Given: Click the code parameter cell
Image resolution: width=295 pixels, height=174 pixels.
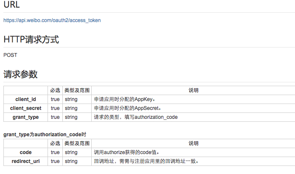Looking at the screenshot, I should tap(25, 152).
